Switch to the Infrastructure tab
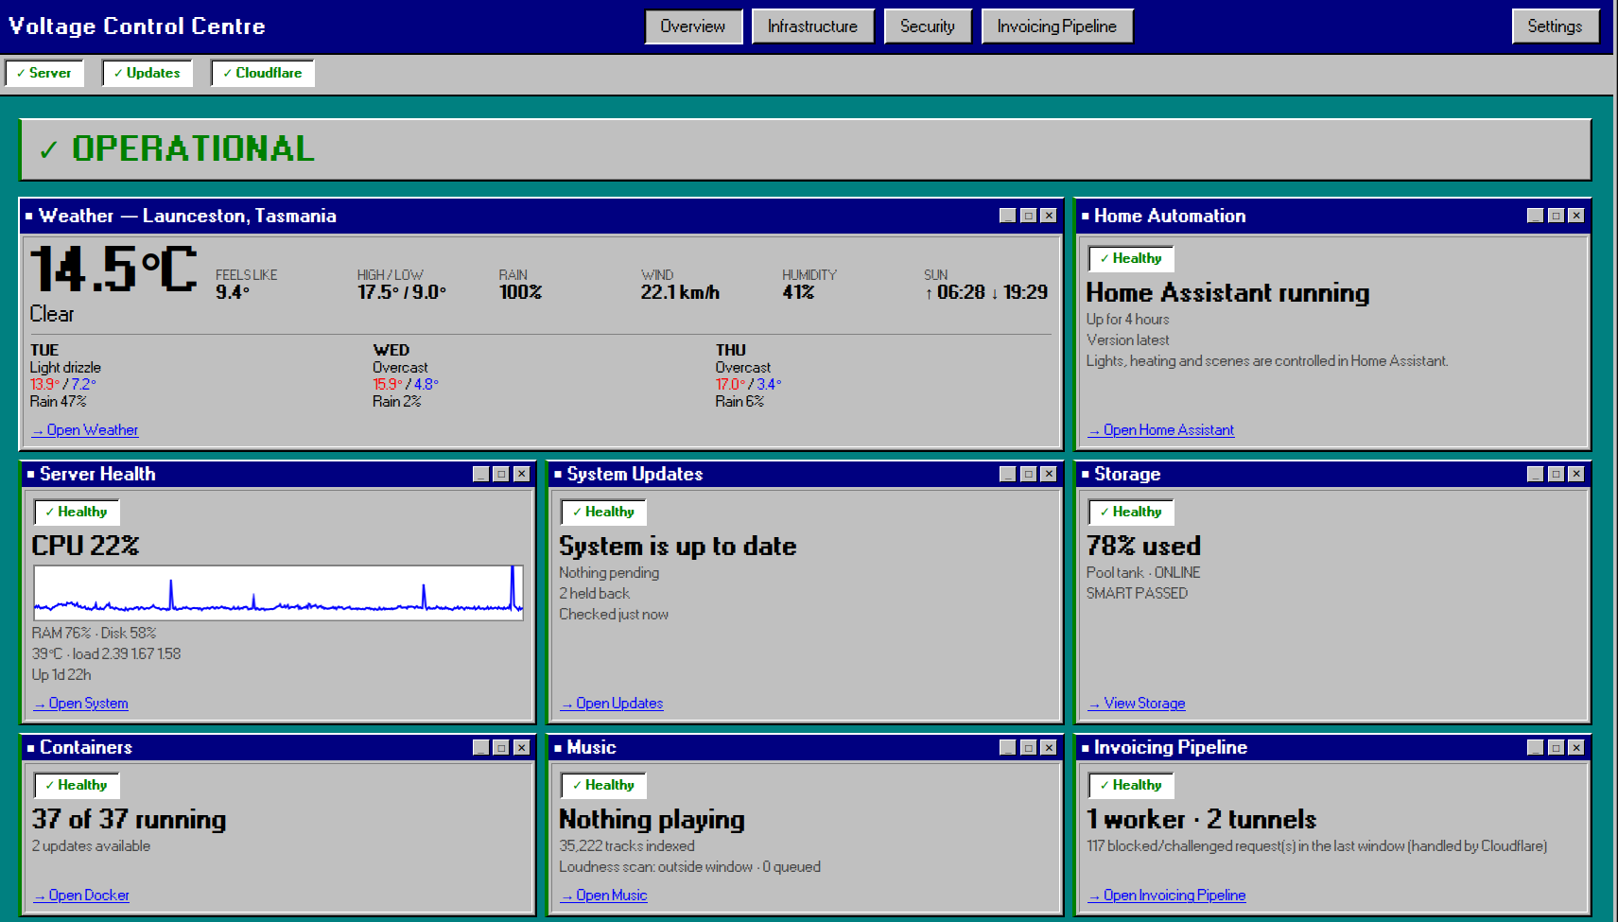Viewport: 1618px width, 922px height. (x=812, y=26)
